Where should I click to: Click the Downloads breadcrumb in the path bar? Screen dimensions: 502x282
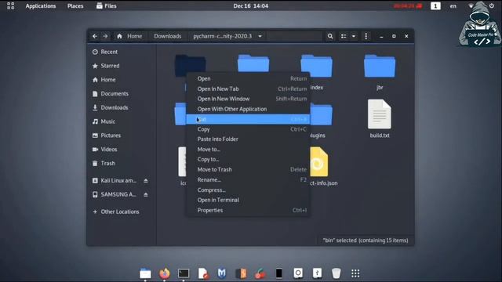[167, 36]
